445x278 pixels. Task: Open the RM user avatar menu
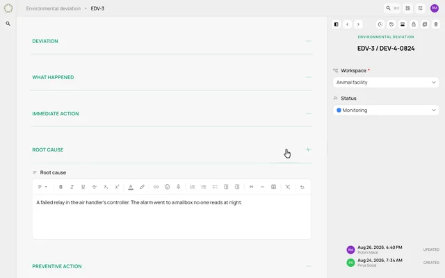point(435,8)
